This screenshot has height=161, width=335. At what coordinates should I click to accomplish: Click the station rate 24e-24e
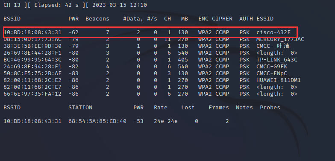tap(166, 121)
